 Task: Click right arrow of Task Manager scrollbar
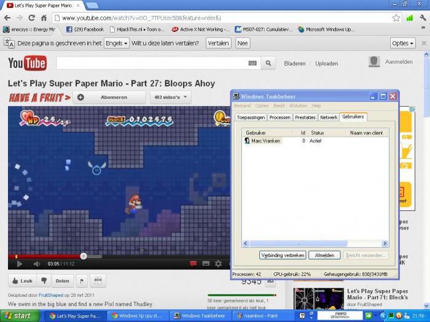385,243
